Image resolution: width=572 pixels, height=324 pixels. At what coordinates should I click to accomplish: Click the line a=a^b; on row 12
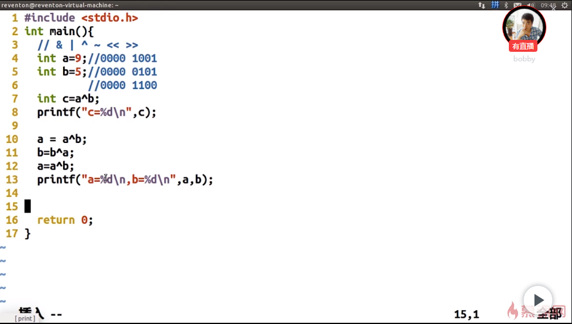(56, 166)
